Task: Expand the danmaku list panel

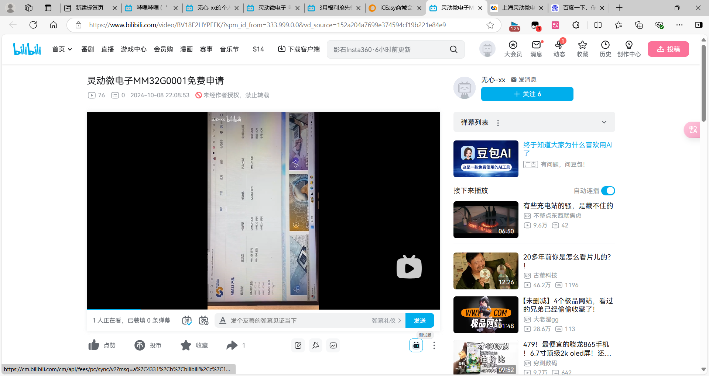Action: tap(604, 122)
